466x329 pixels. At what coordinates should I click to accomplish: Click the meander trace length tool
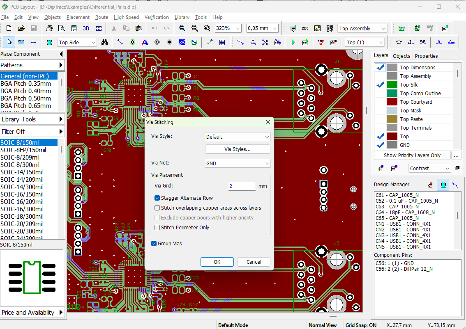tap(439, 42)
